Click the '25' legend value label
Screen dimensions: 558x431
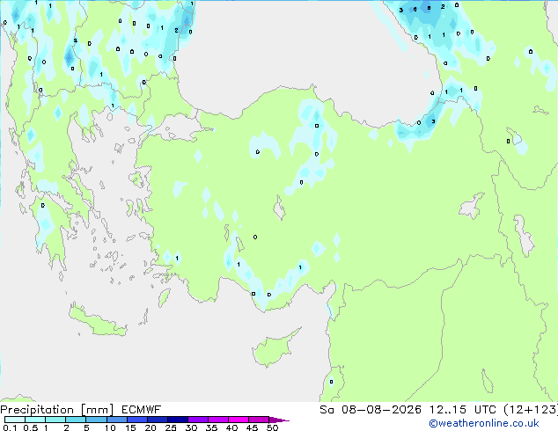pos(171,427)
